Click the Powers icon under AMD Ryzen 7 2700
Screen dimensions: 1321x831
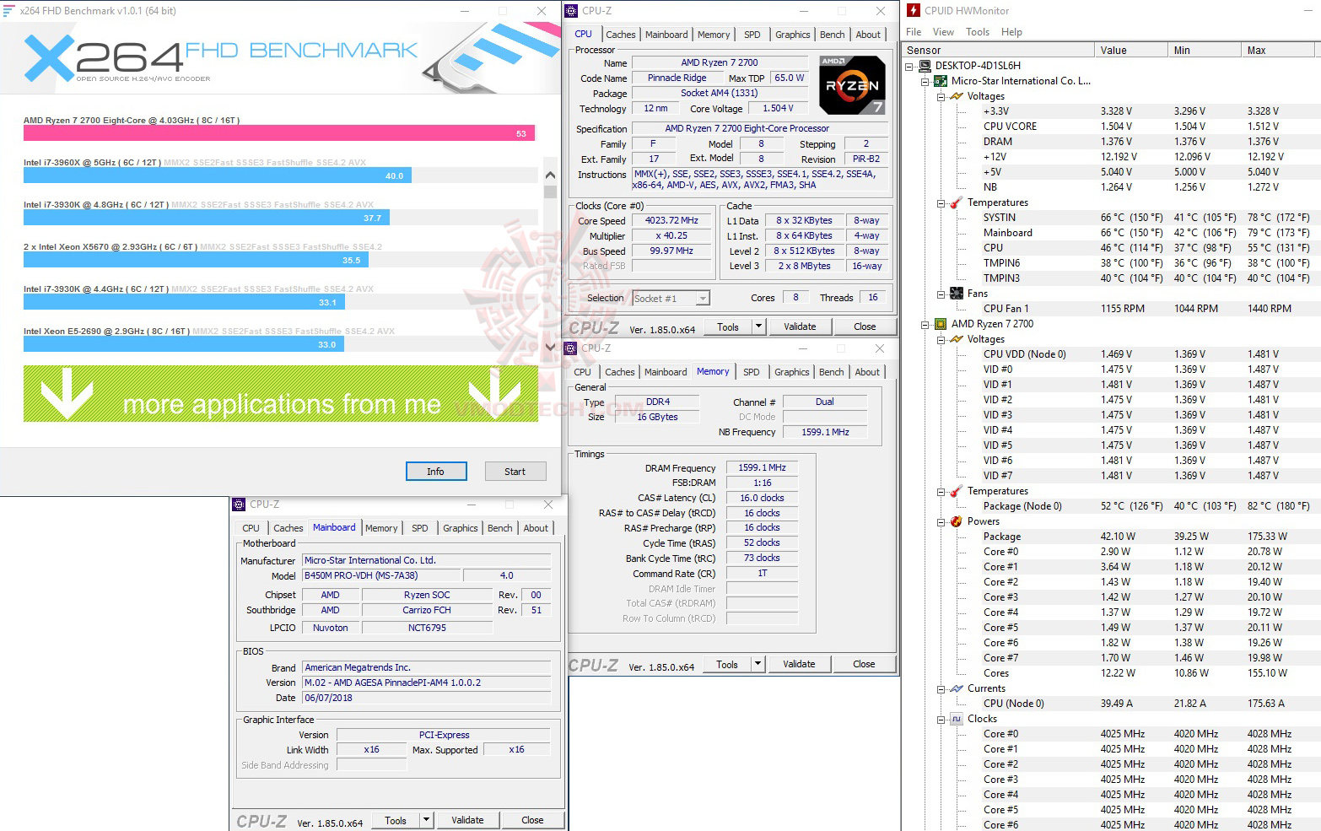956,521
